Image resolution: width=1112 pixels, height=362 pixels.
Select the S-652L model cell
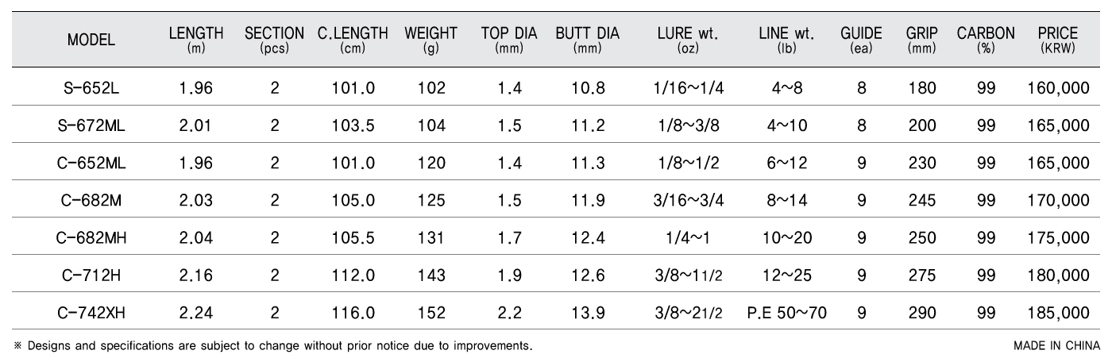[91, 88]
